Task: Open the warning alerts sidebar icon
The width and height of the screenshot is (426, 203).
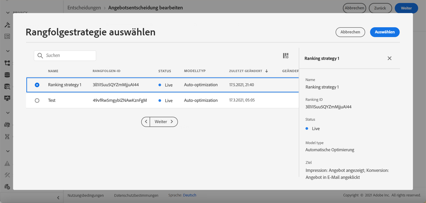Action: [x=7, y=163]
